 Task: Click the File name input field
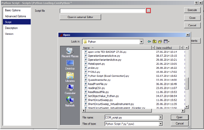click(132, 117)
